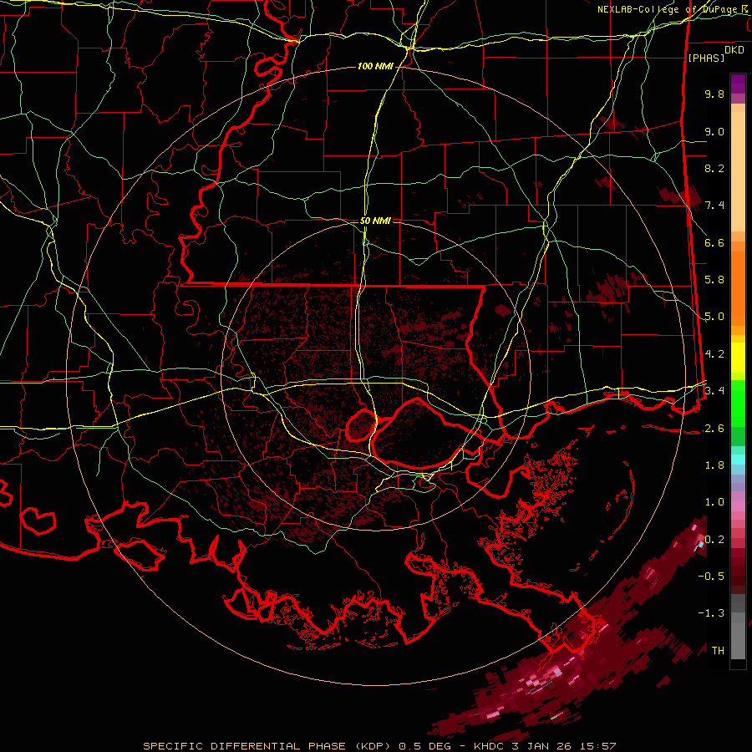The image size is (752, 752).
Task: Select the 1.0 legend value
Action: pyautogui.click(x=714, y=502)
